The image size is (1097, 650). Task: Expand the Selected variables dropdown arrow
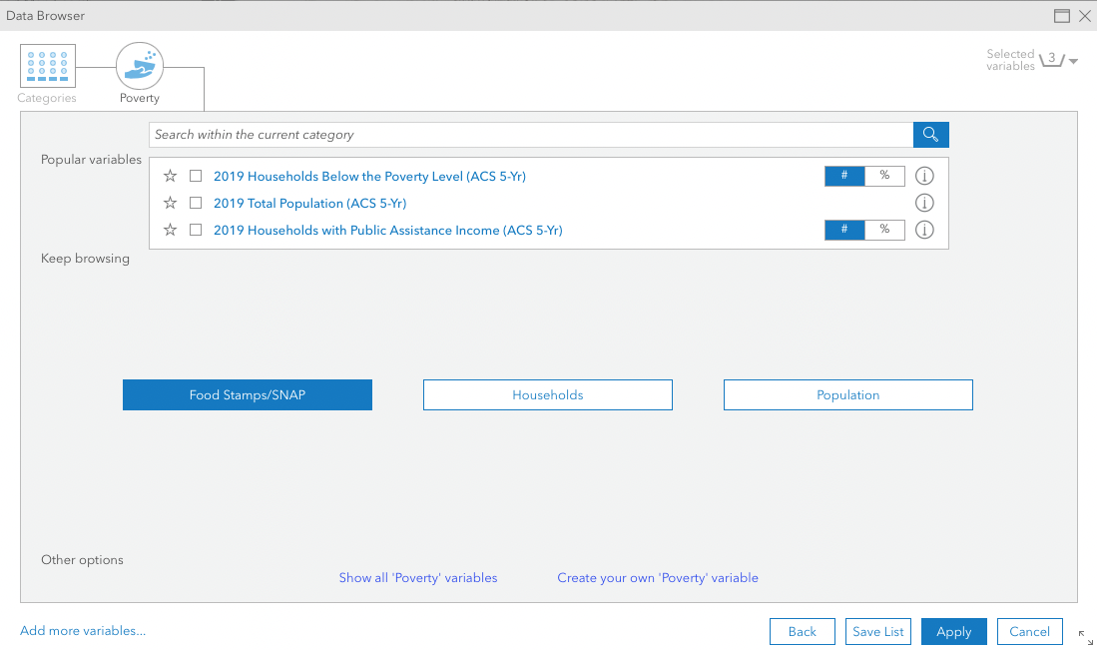pyautogui.click(x=1073, y=62)
